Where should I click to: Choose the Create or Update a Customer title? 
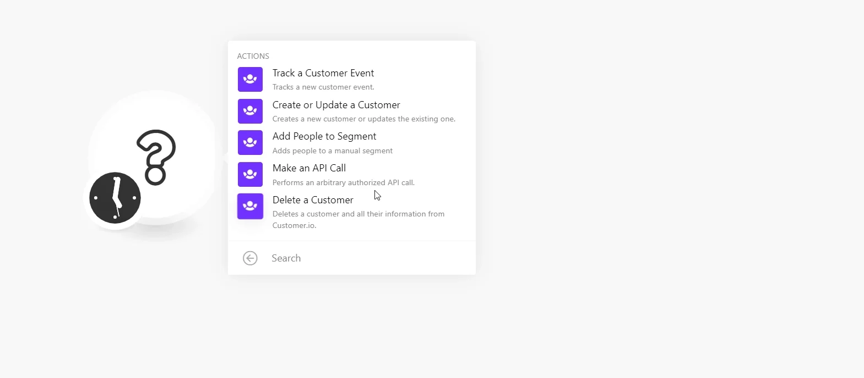click(x=336, y=105)
